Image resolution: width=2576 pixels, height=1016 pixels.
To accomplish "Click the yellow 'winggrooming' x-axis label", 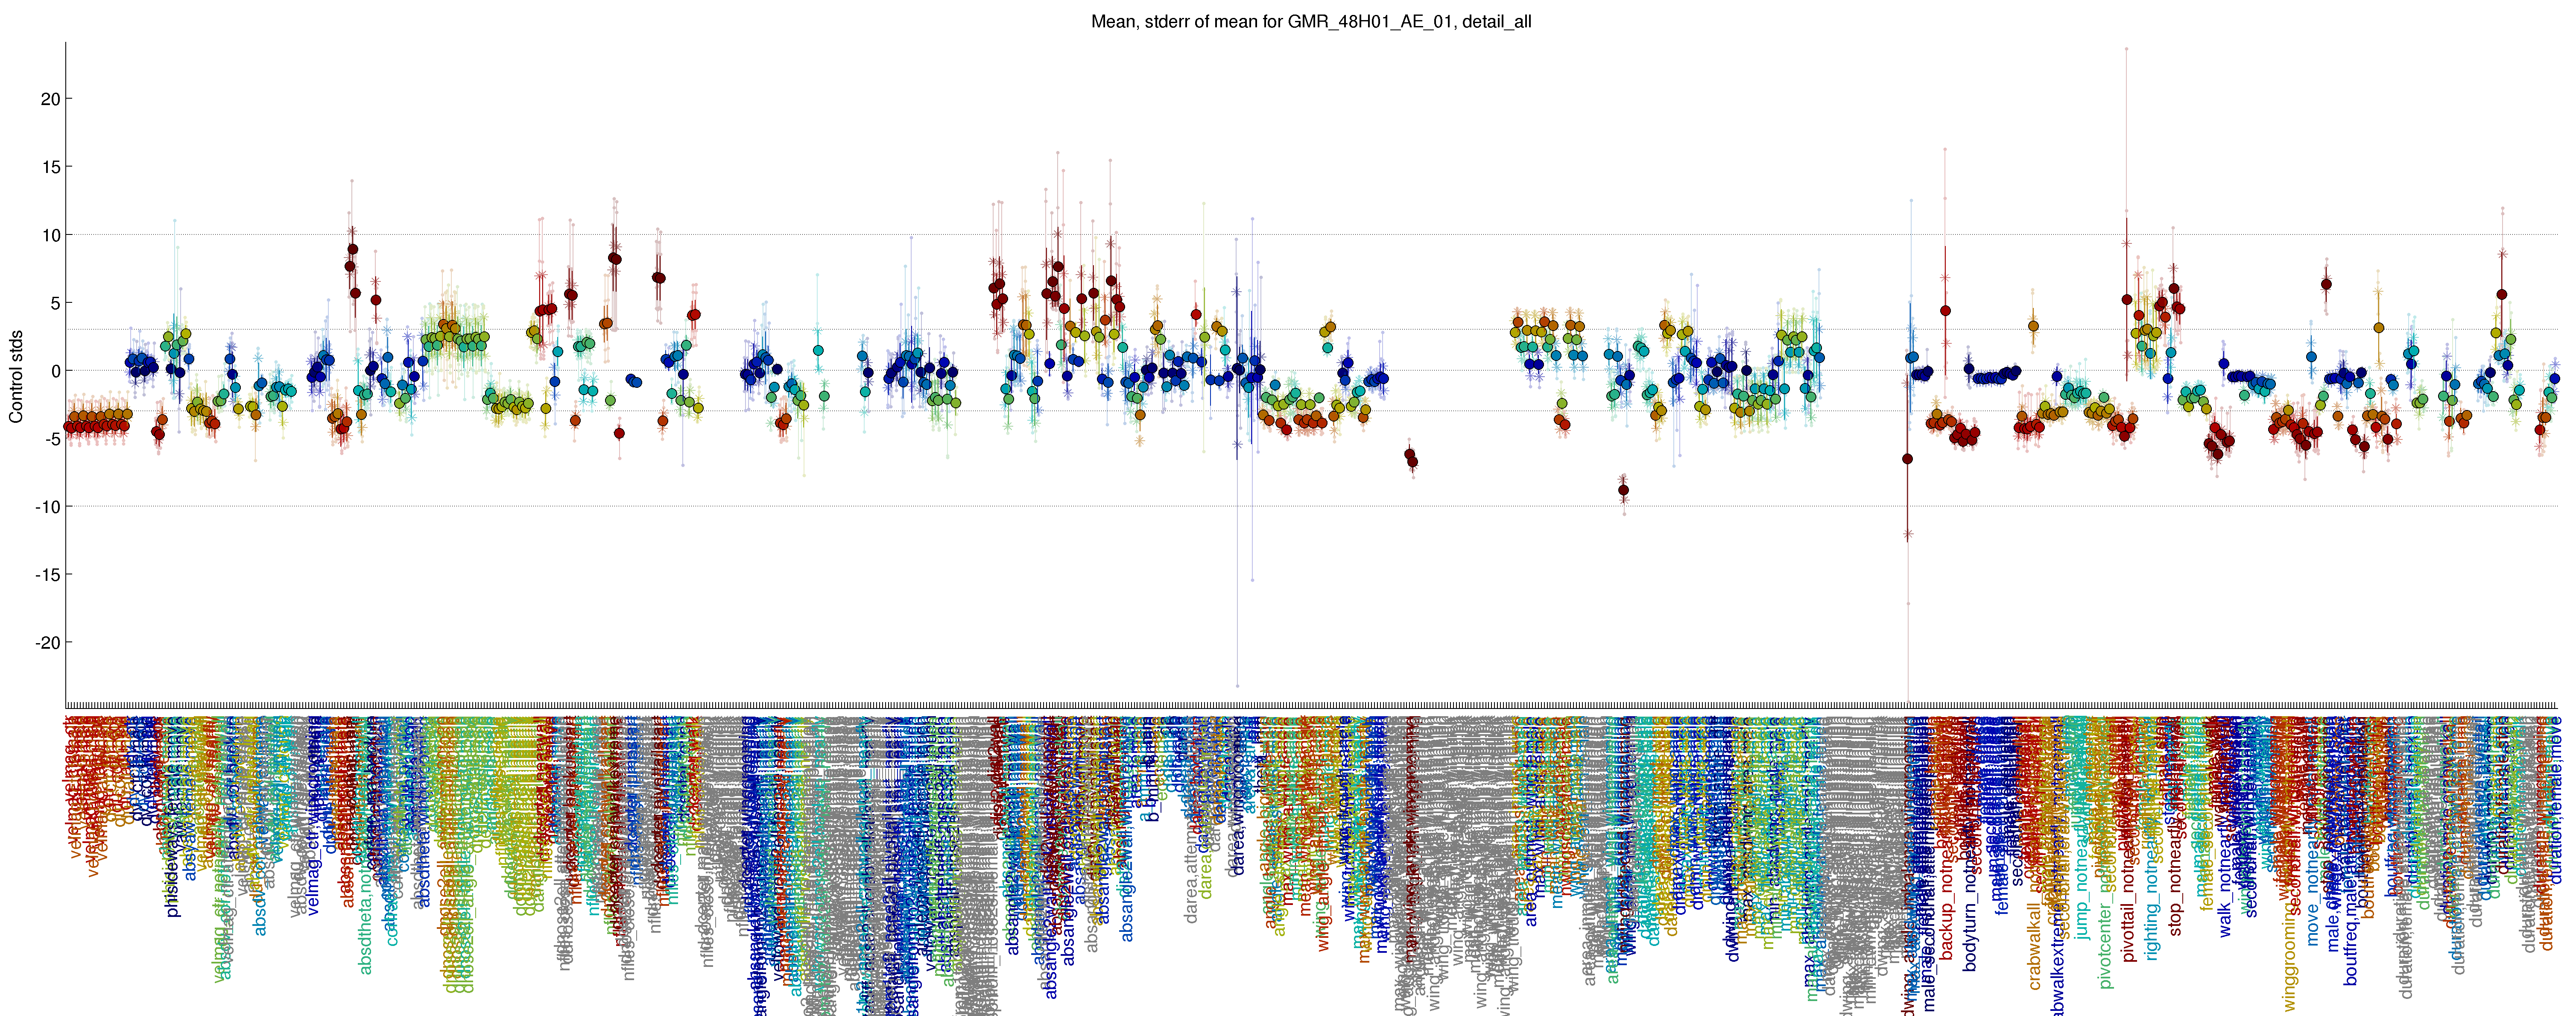I will tap(2290, 958).
